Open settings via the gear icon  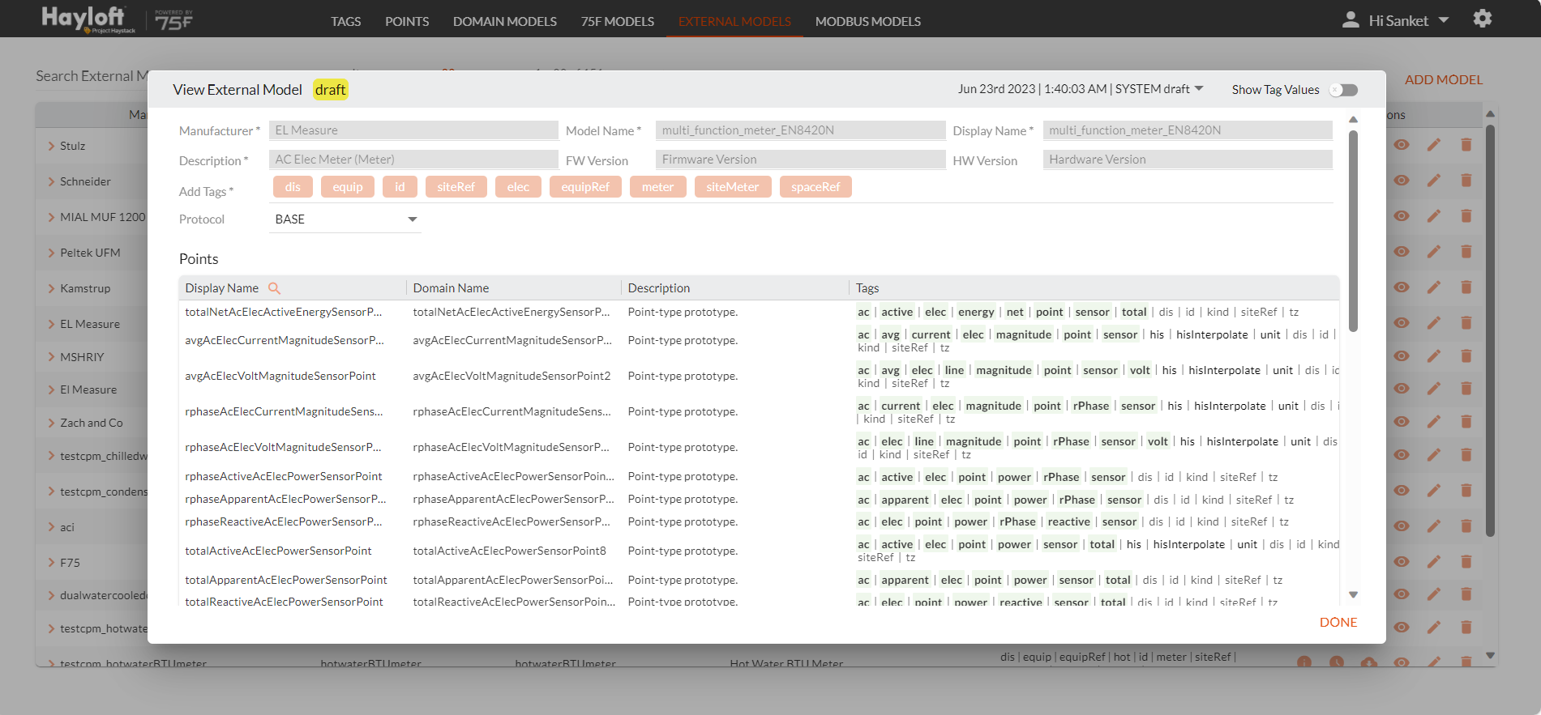1482,19
